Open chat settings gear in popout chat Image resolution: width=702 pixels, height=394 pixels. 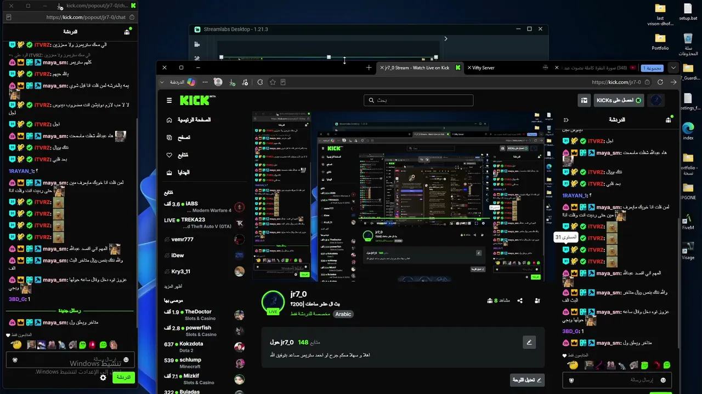(x=103, y=377)
